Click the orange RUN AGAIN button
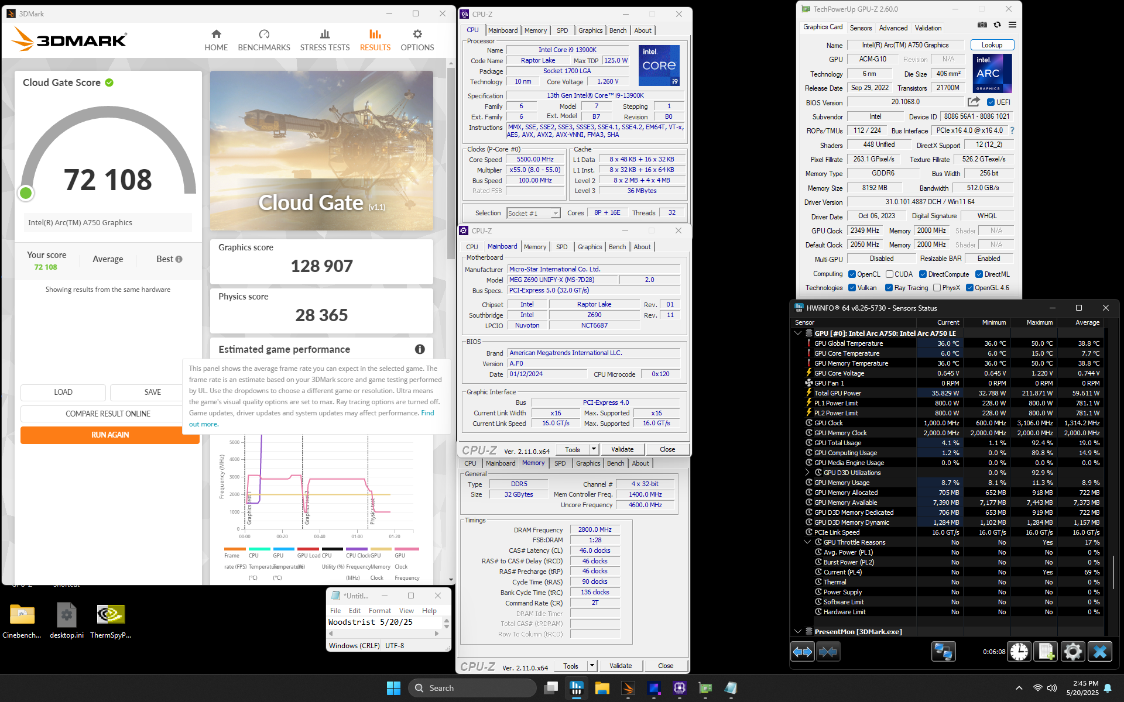Screen dimensions: 1124x702 [110, 435]
